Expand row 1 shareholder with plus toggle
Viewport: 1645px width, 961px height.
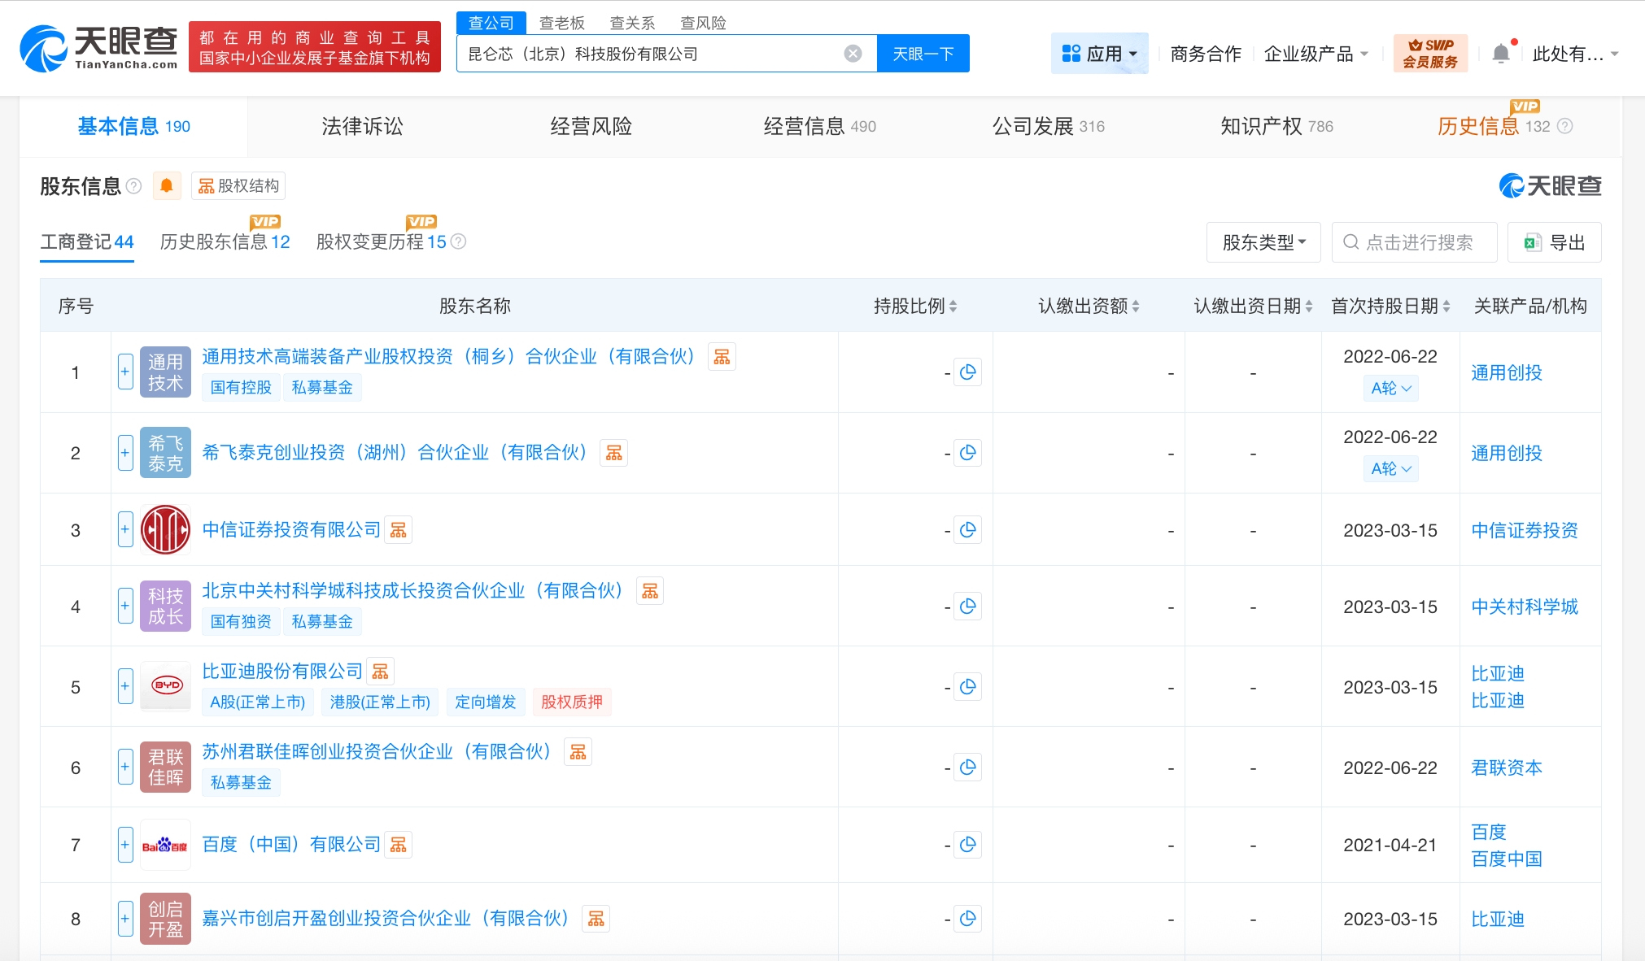125,372
